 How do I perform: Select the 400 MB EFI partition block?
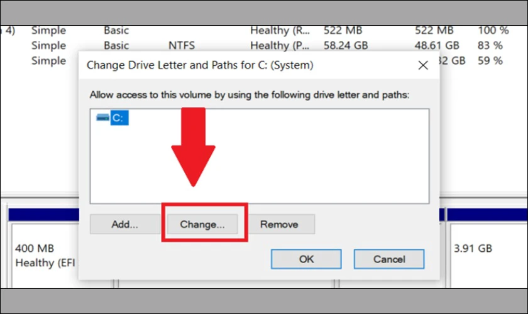pos(45,255)
